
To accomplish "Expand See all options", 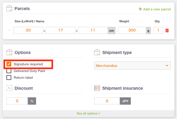I will pyautogui.click(x=89, y=114).
